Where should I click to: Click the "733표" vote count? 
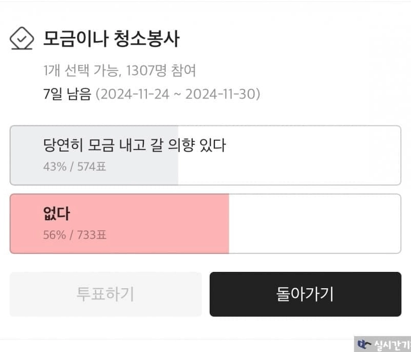(x=92, y=235)
